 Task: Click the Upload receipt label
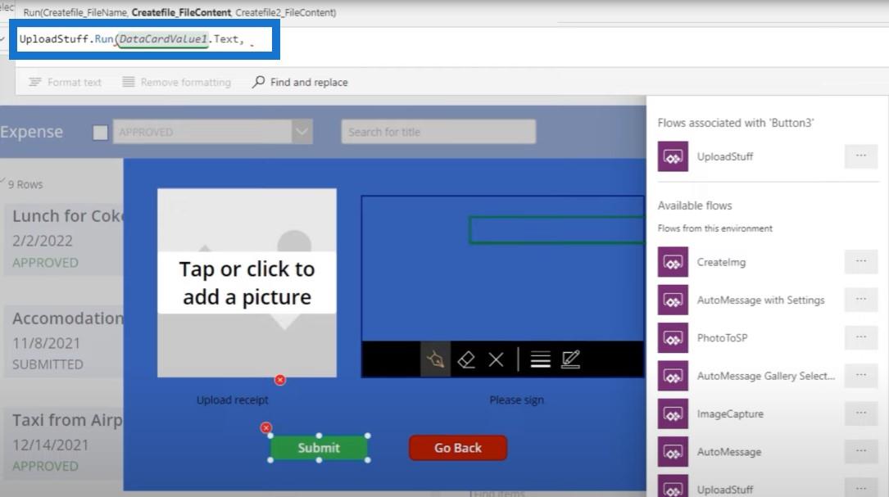(x=233, y=400)
